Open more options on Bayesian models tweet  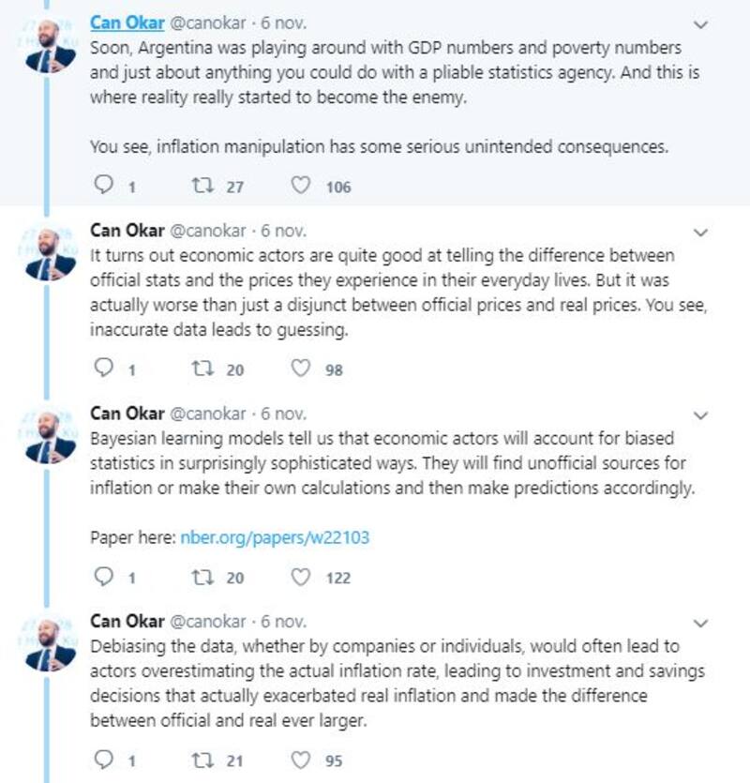(x=701, y=414)
